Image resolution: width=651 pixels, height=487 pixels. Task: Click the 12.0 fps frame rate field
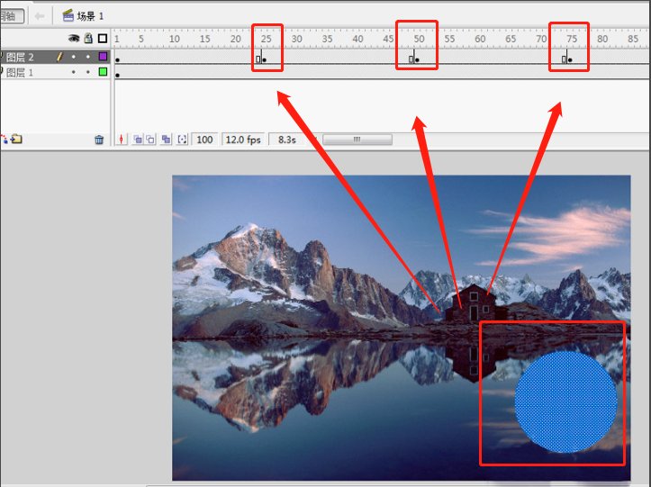241,140
